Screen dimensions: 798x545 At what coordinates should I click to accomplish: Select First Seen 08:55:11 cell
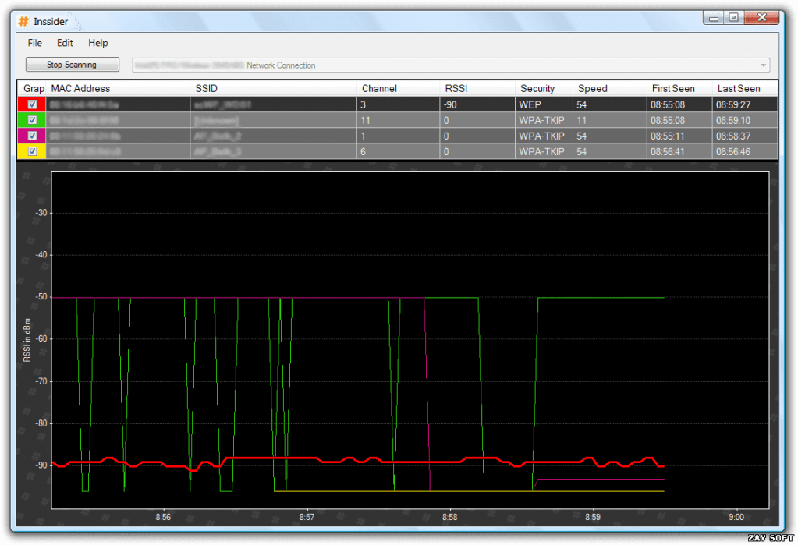click(679, 136)
